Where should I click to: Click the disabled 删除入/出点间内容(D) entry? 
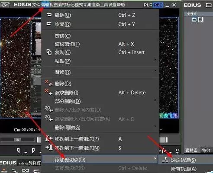pos(100,110)
